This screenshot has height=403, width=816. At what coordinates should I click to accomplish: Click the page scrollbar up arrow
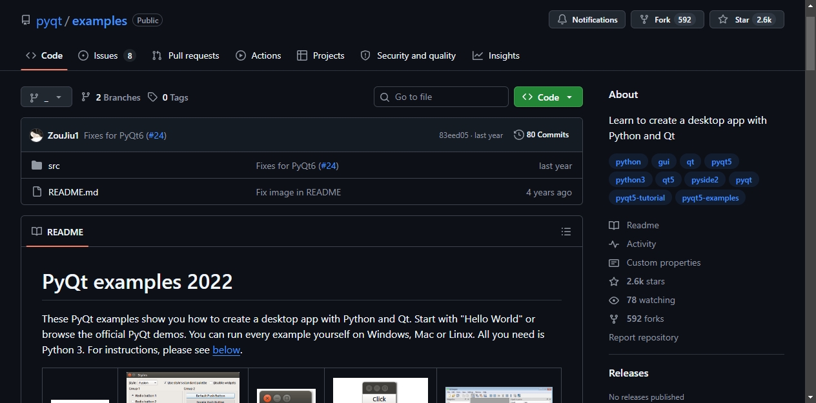pyautogui.click(x=811, y=5)
